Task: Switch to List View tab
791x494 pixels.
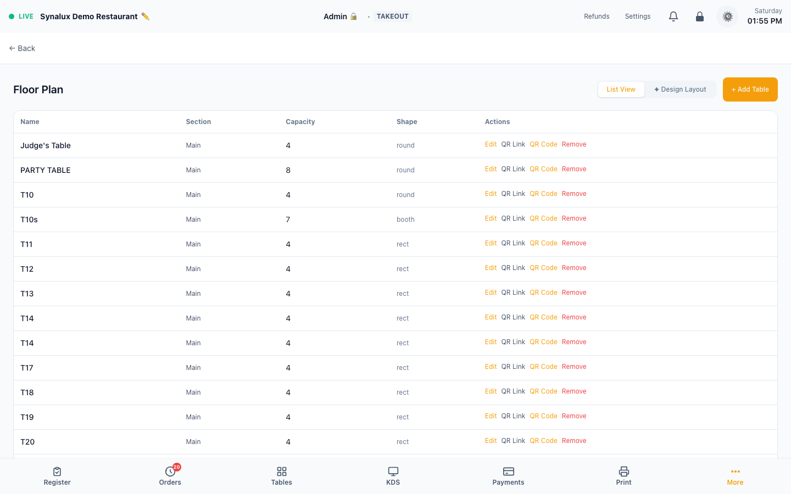Action: click(621, 89)
